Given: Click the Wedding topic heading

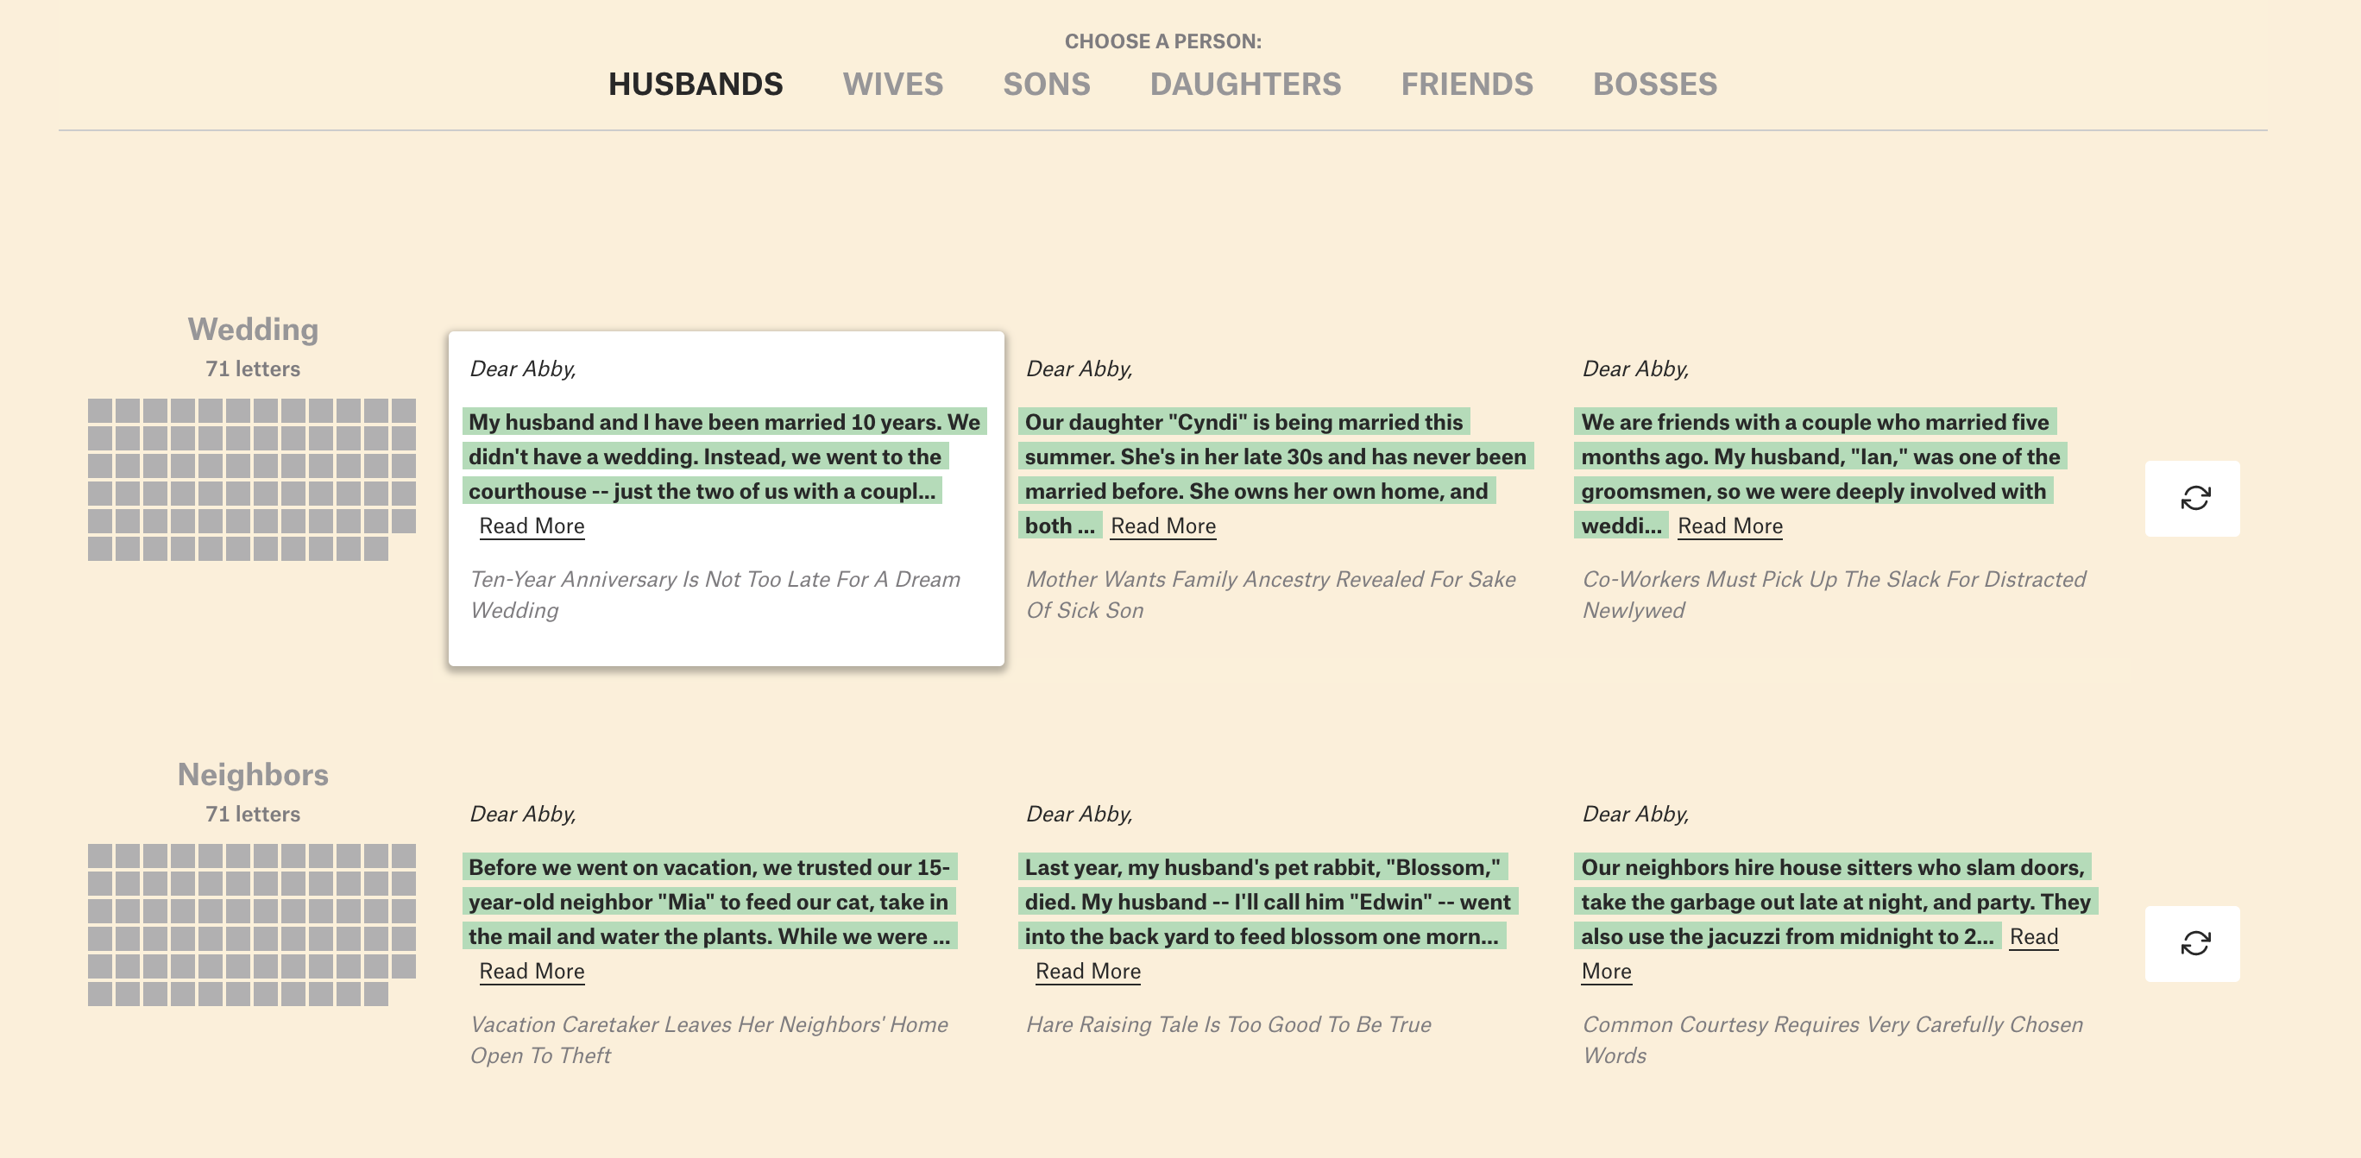Looking at the screenshot, I should [x=253, y=329].
